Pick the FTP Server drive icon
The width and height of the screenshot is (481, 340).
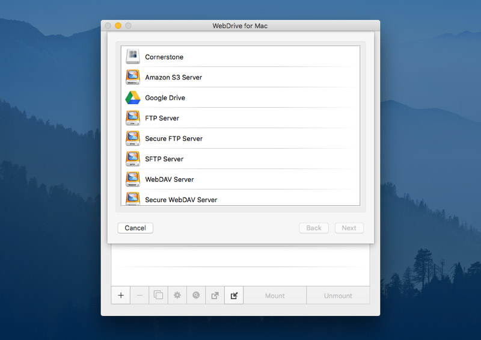pos(132,118)
